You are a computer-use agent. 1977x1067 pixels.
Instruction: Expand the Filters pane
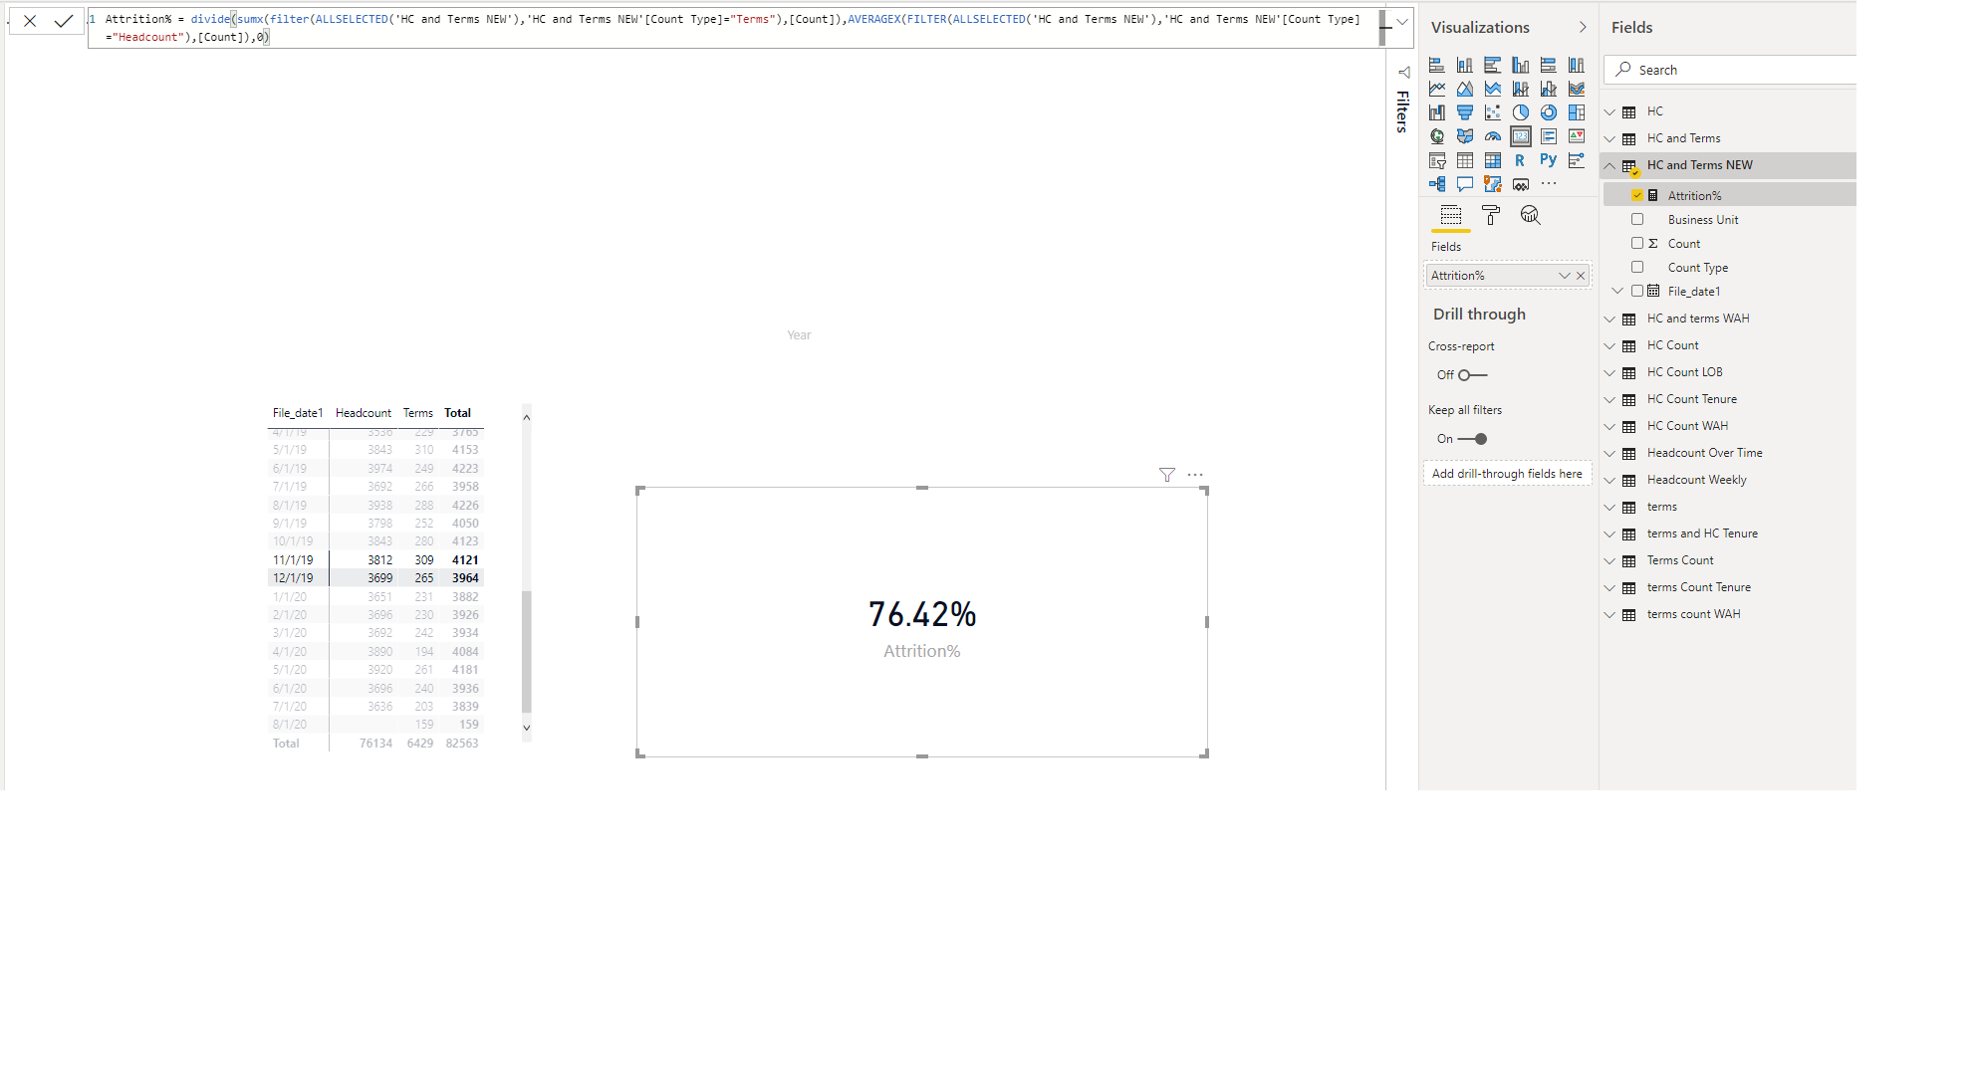coord(1403,73)
